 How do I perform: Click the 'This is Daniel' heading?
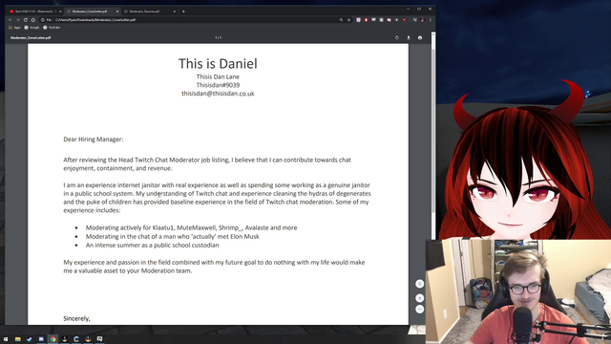[218, 64]
